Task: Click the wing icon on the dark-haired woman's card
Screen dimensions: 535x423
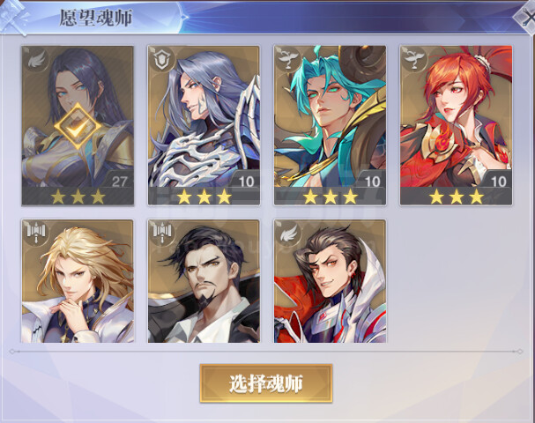Action: 37,60
